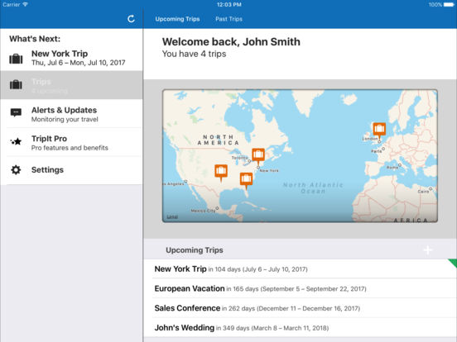Switch to the Past Trips tab
The image size is (457, 342).
228,19
